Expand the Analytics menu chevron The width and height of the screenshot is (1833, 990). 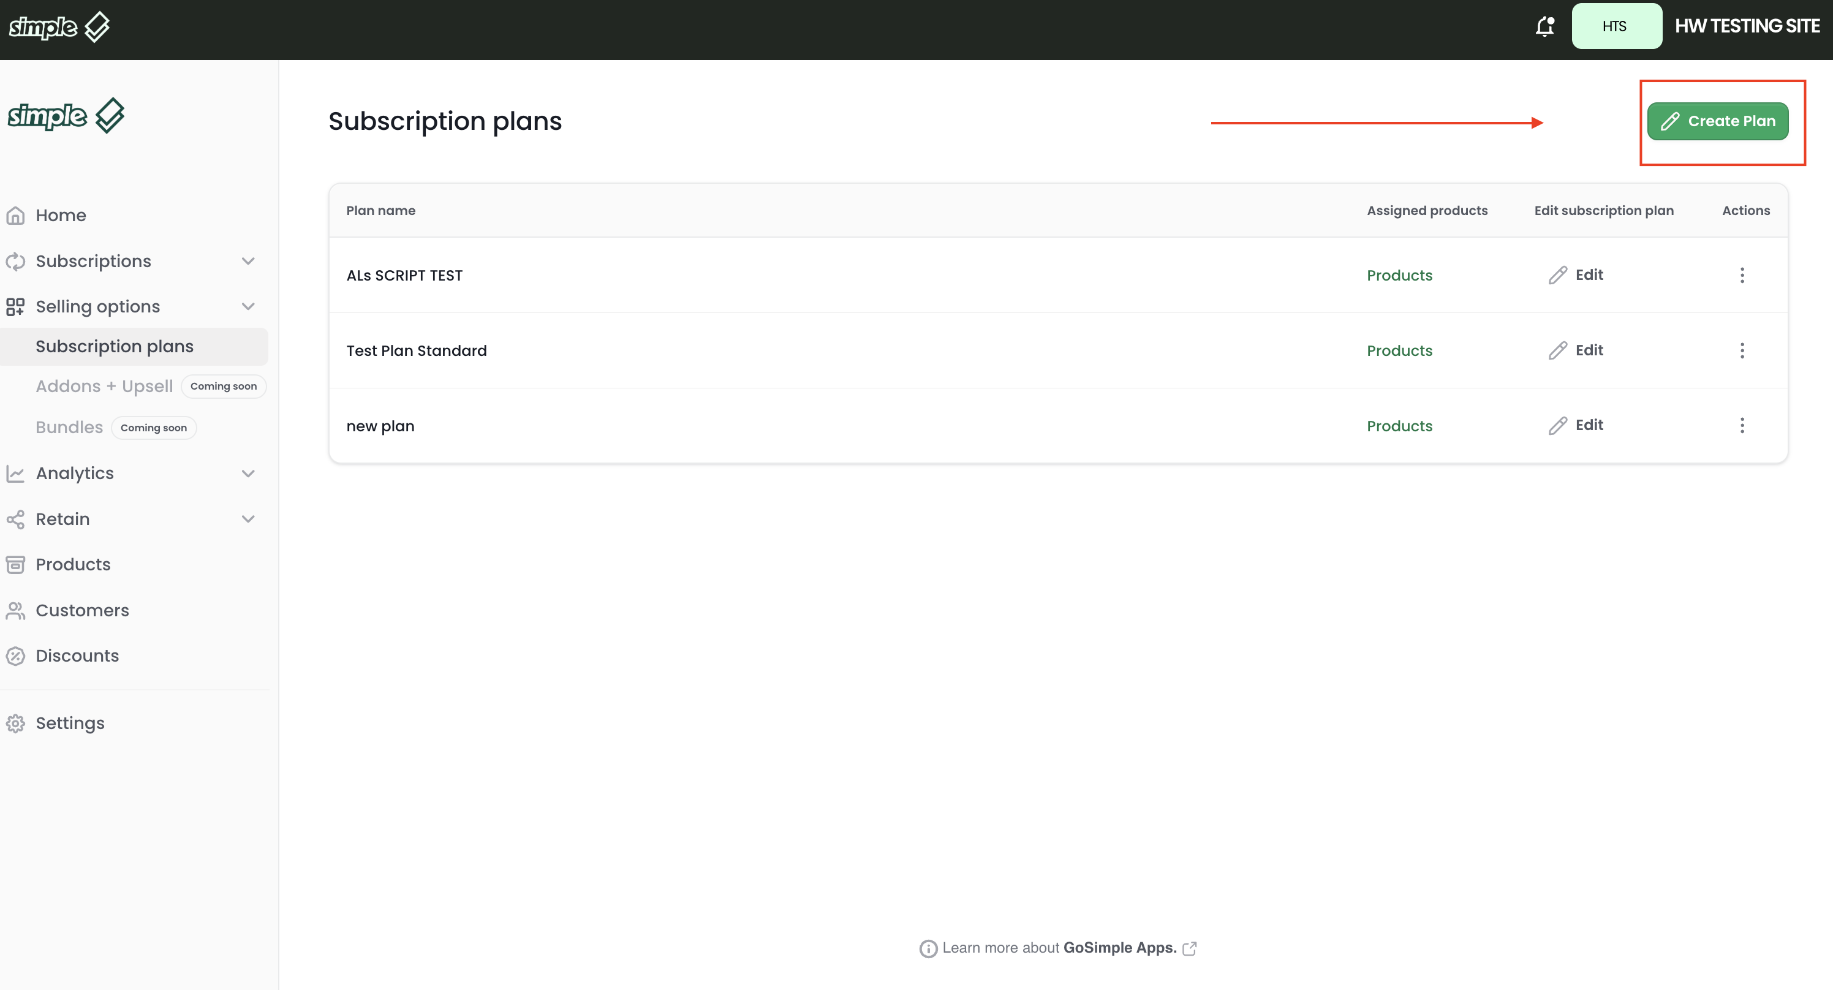[248, 474]
